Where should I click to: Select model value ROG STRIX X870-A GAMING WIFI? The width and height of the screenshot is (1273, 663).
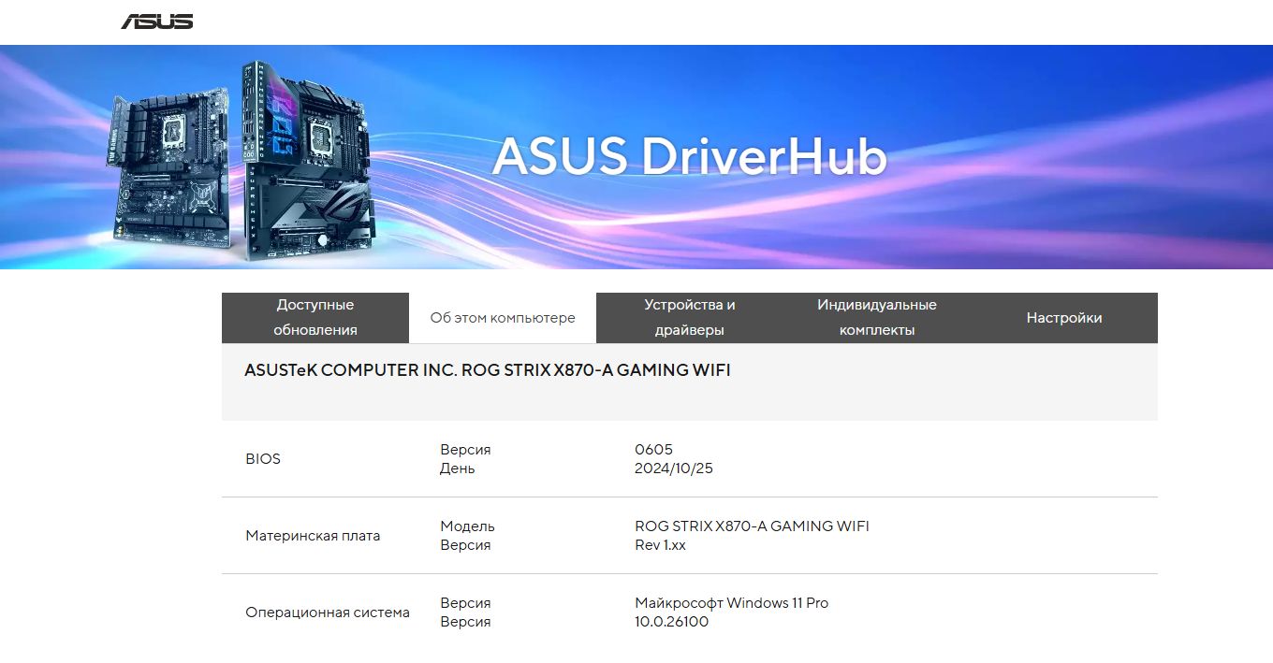[x=752, y=526]
